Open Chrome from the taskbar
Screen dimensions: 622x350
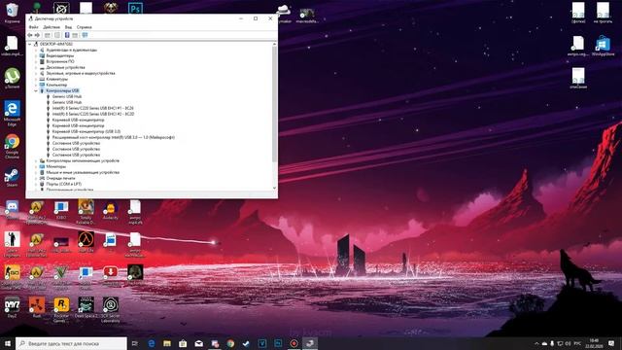pyautogui.click(x=230, y=343)
